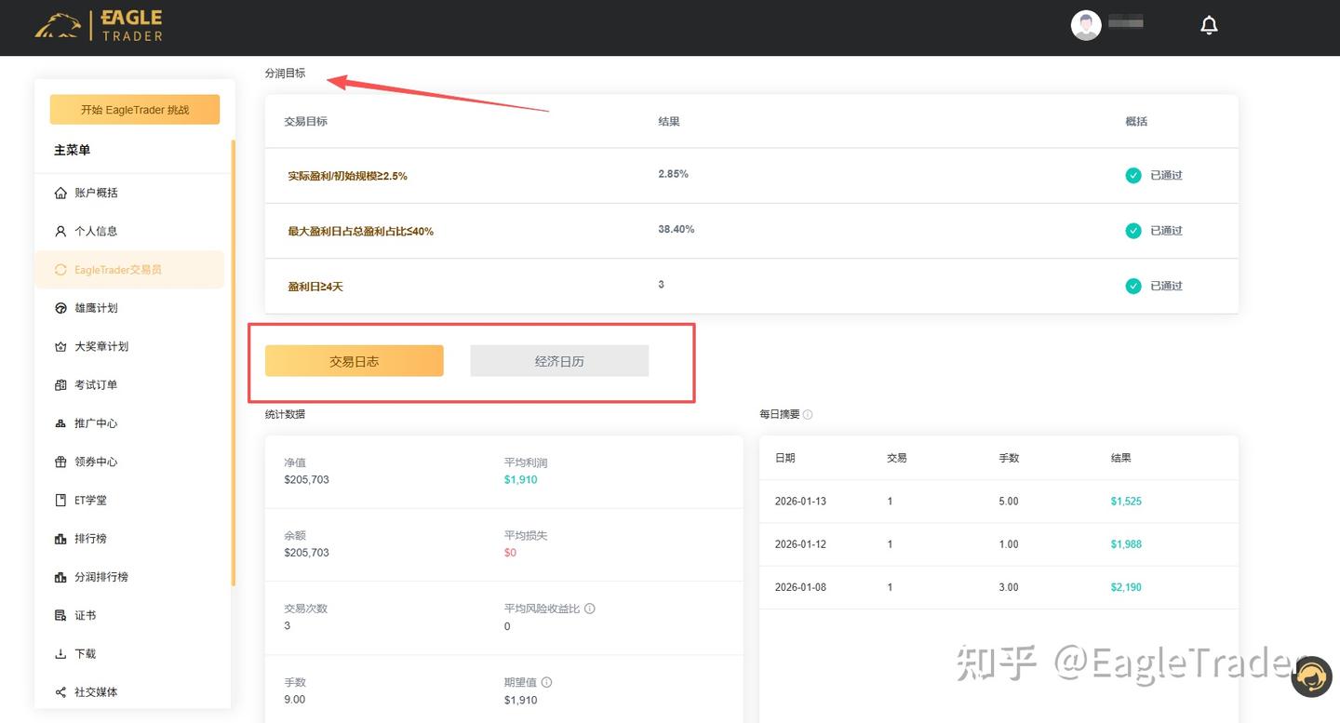Click the 开始 EagleTrader 挑战 button
This screenshot has height=723, width=1340.
(x=134, y=109)
